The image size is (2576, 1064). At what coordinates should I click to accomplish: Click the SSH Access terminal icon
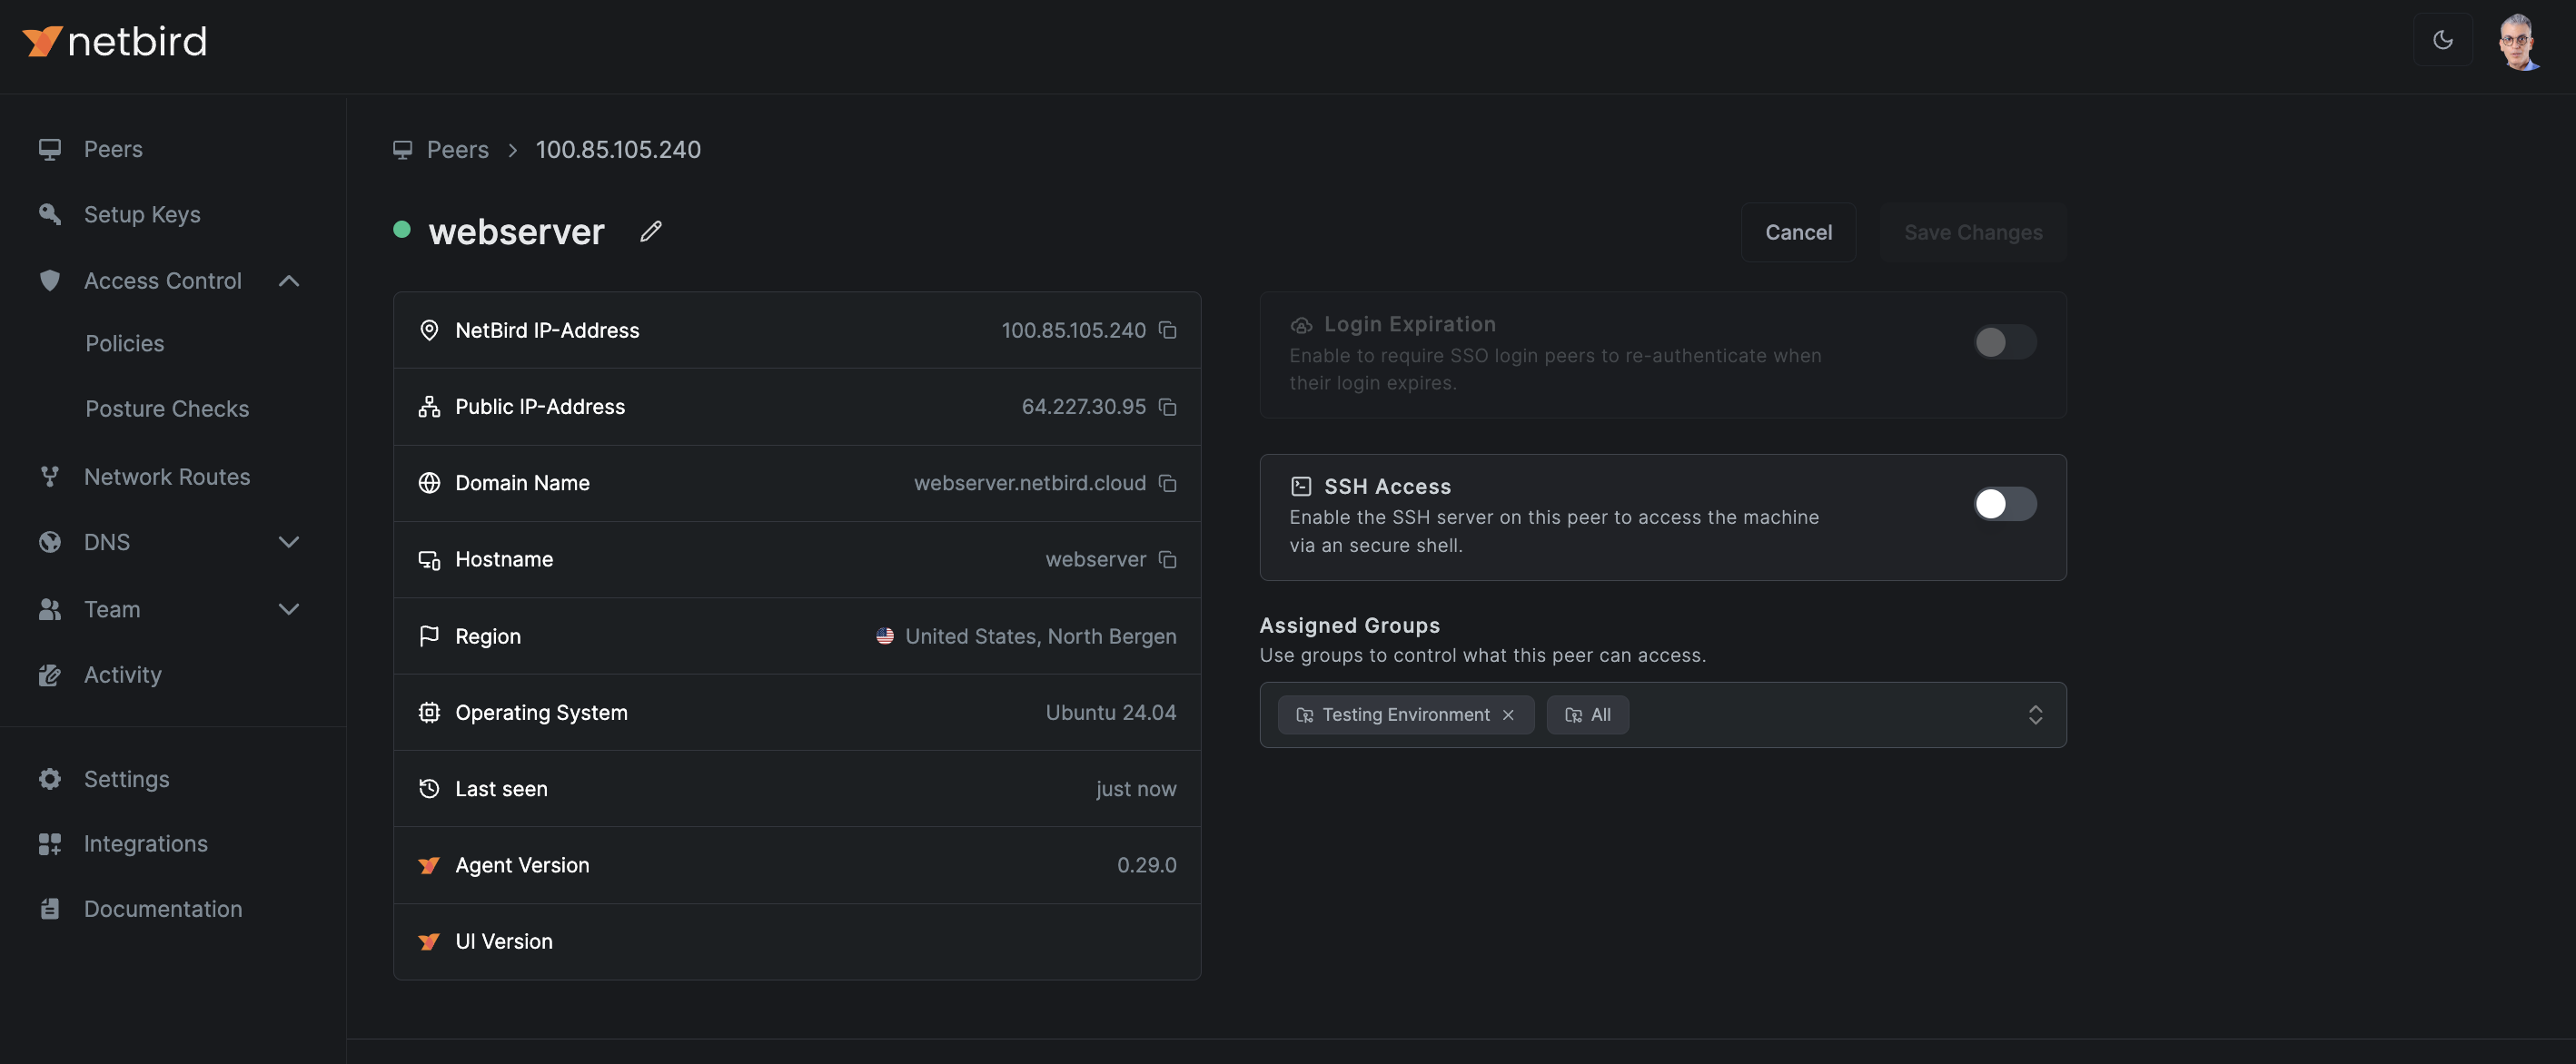(1300, 487)
